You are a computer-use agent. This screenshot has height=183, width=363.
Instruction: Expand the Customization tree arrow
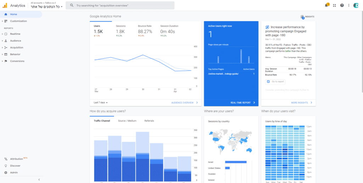click(2, 21)
